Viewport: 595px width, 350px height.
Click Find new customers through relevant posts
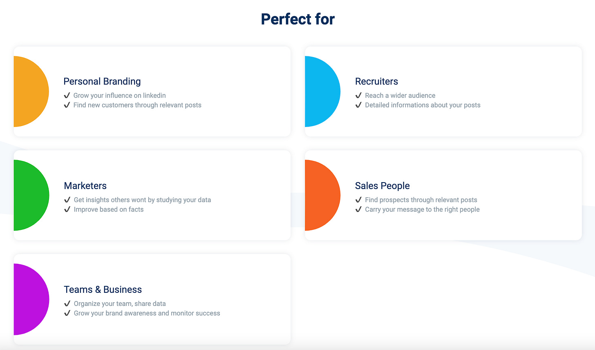137,105
